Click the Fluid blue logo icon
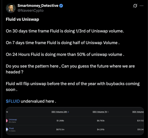Image resolution: width=148 pixels, height=138 pixels. tap(7, 129)
